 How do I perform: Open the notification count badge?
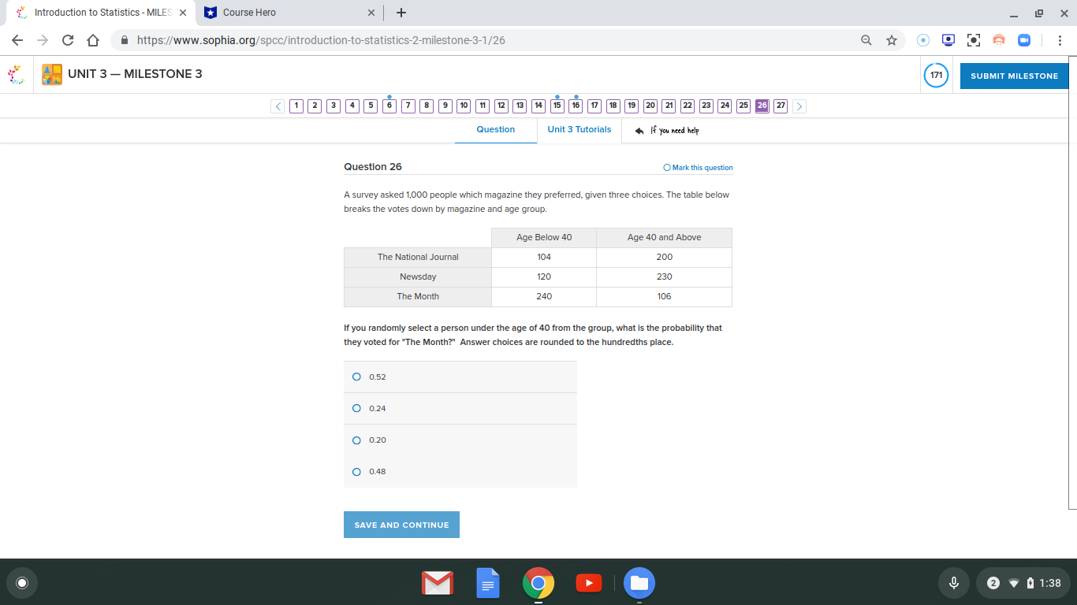(993, 583)
